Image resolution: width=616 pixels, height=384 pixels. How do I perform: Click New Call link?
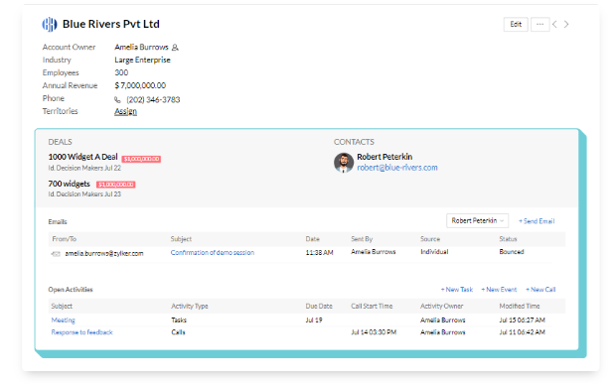click(x=540, y=290)
